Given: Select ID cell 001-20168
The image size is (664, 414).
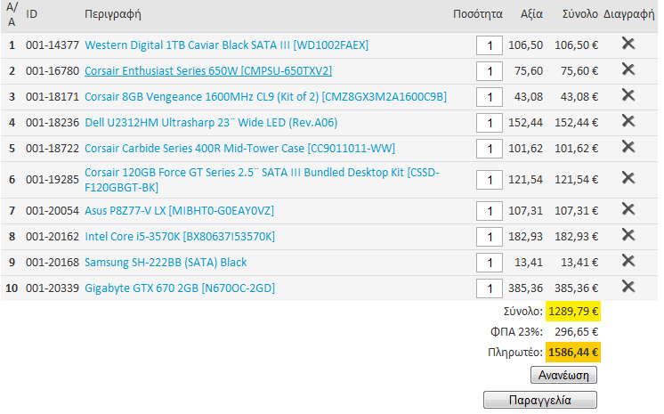Looking at the screenshot, I should (53, 263).
